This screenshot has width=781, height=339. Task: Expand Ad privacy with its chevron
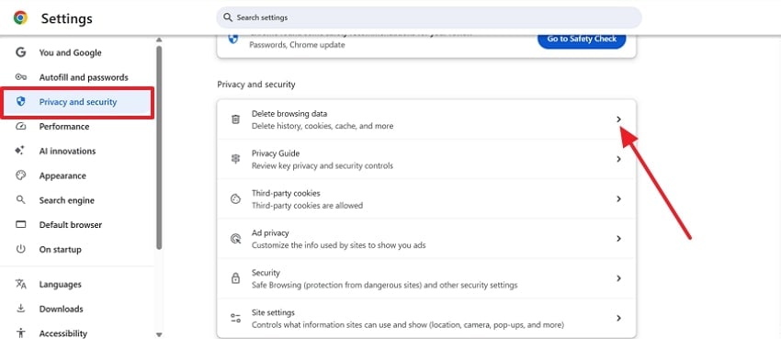(x=618, y=239)
